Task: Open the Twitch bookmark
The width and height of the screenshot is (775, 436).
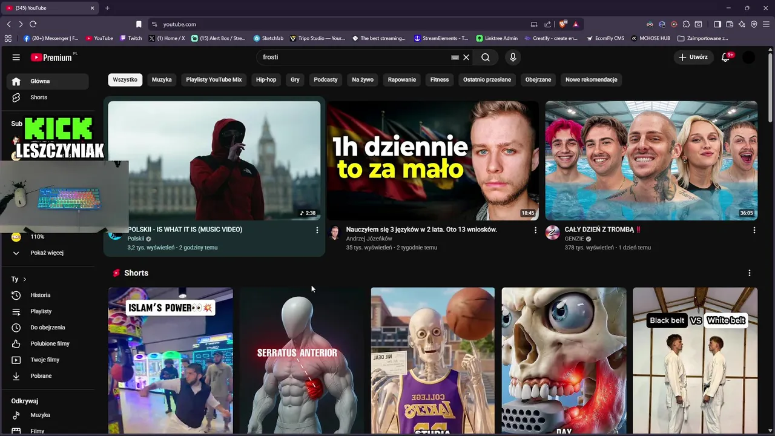Action: pos(131,38)
